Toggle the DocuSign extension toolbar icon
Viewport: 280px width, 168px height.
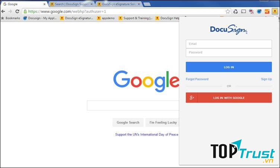point(275,12)
